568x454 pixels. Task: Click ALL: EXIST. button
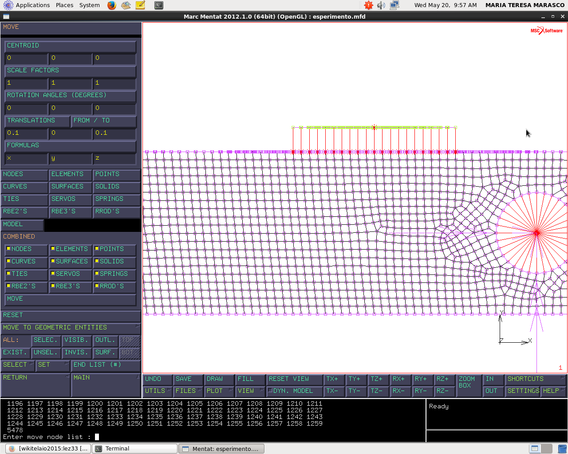click(x=15, y=352)
